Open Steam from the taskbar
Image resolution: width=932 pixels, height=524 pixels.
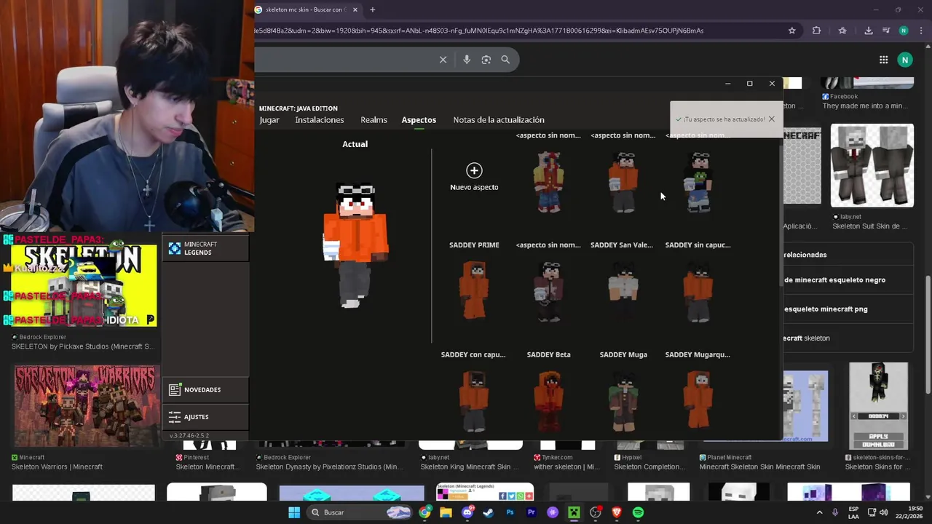point(489,512)
